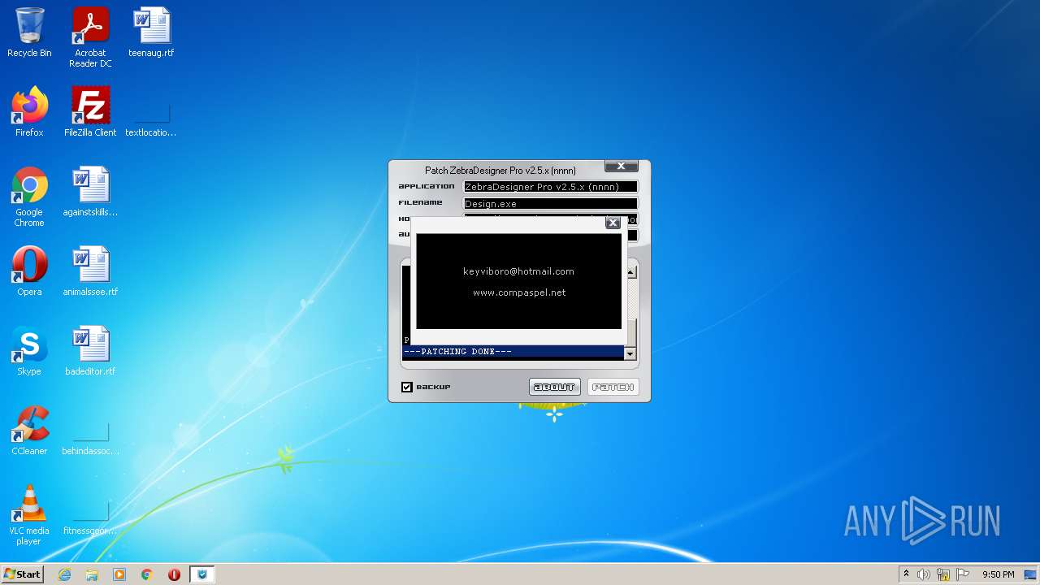Click the filename field showing Design.exe

[551, 203]
